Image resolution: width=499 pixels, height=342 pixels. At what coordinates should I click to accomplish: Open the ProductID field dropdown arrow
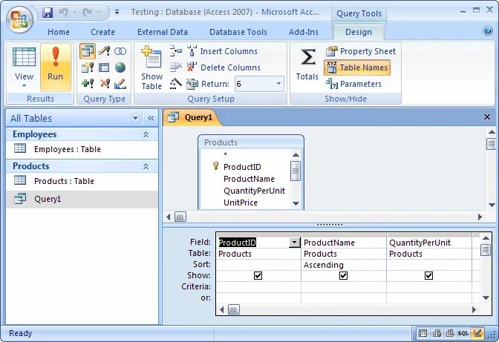(294, 243)
